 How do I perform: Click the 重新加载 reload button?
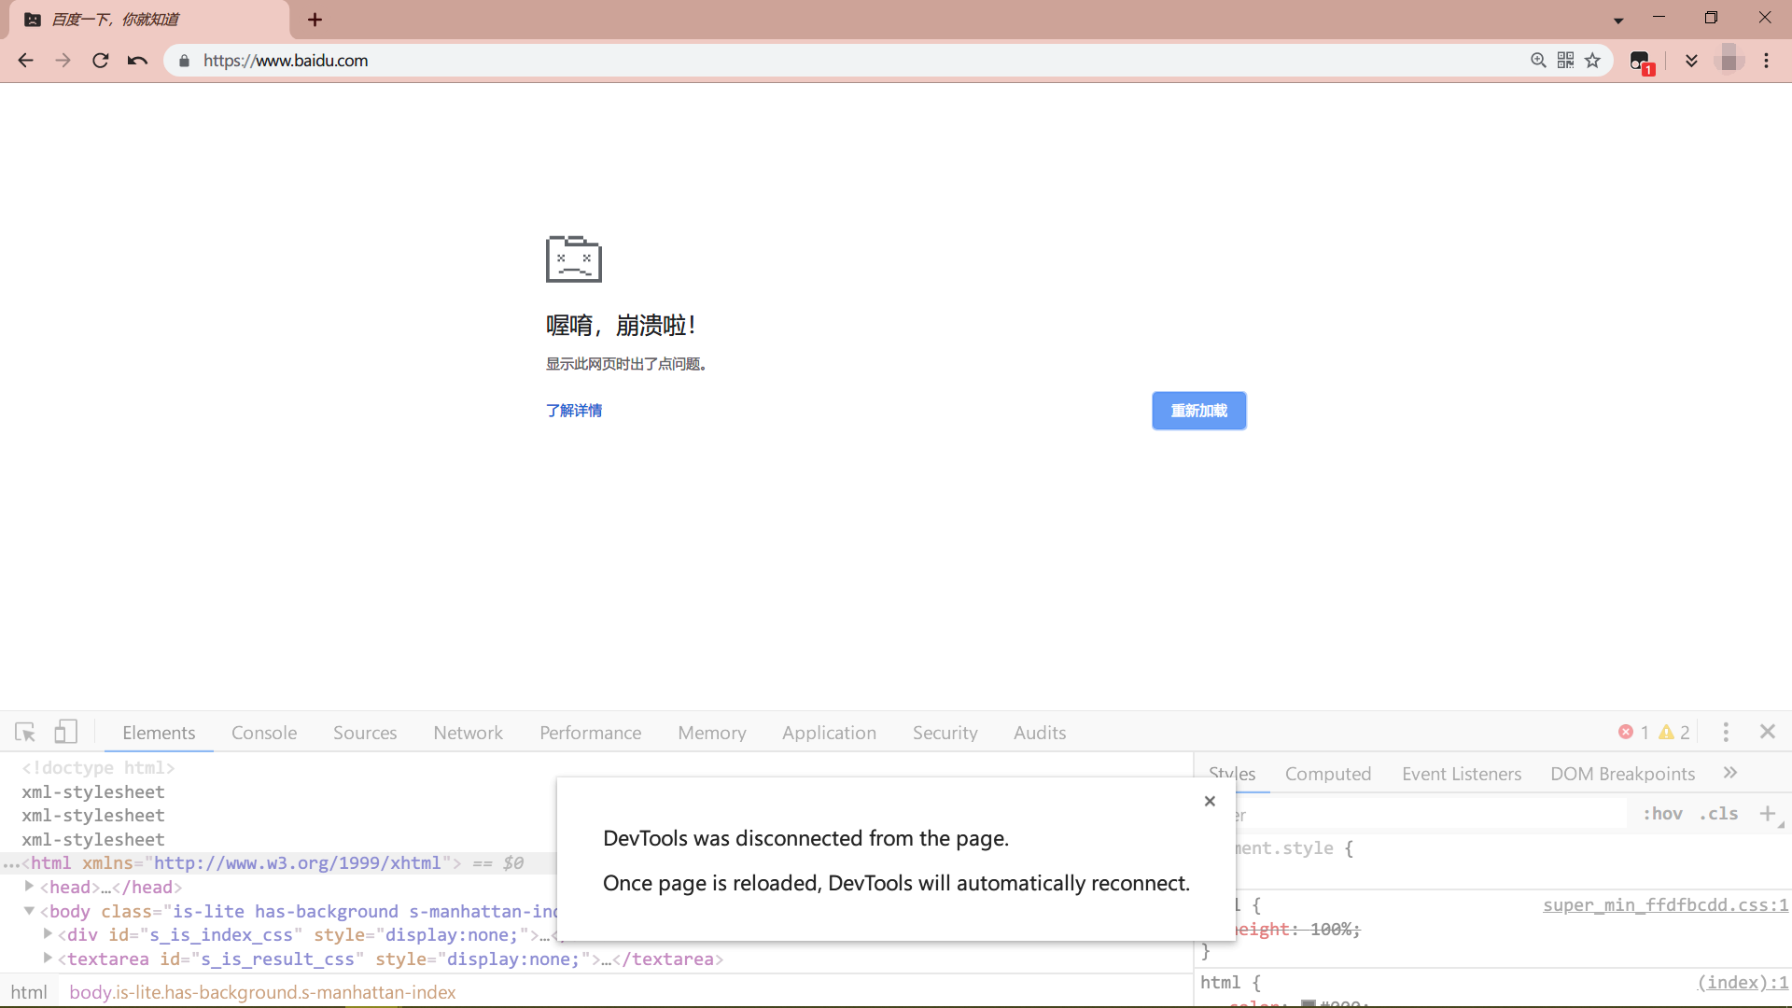coord(1198,411)
